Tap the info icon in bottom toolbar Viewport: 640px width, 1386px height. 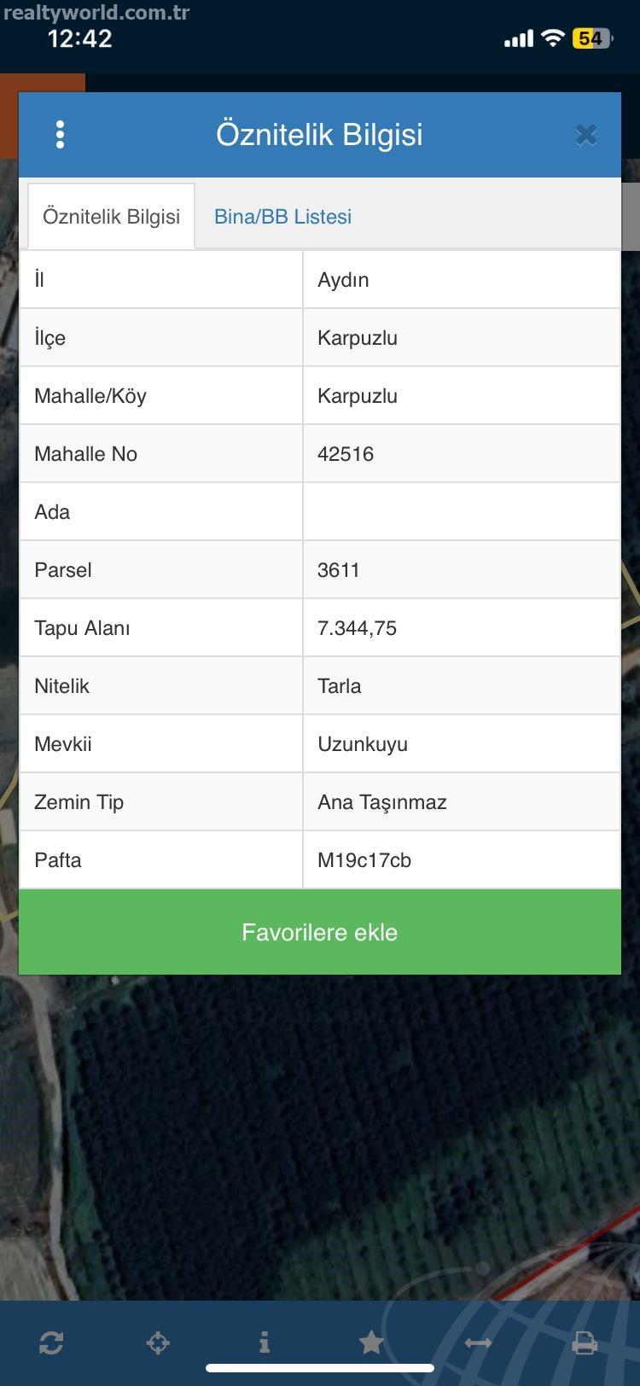click(265, 1342)
